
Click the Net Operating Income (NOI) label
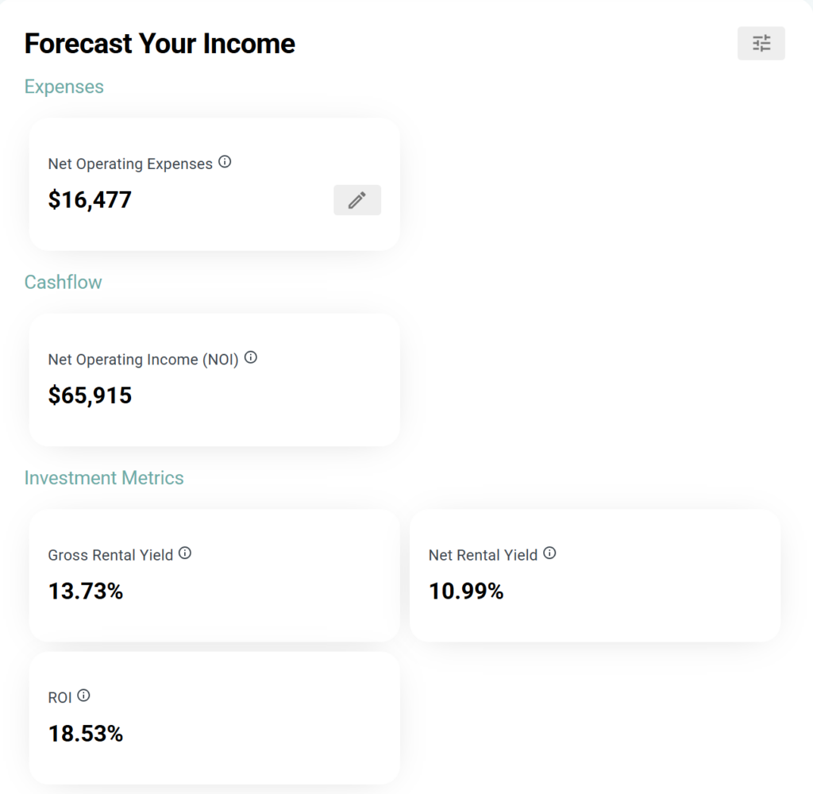(x=143, y=360)
